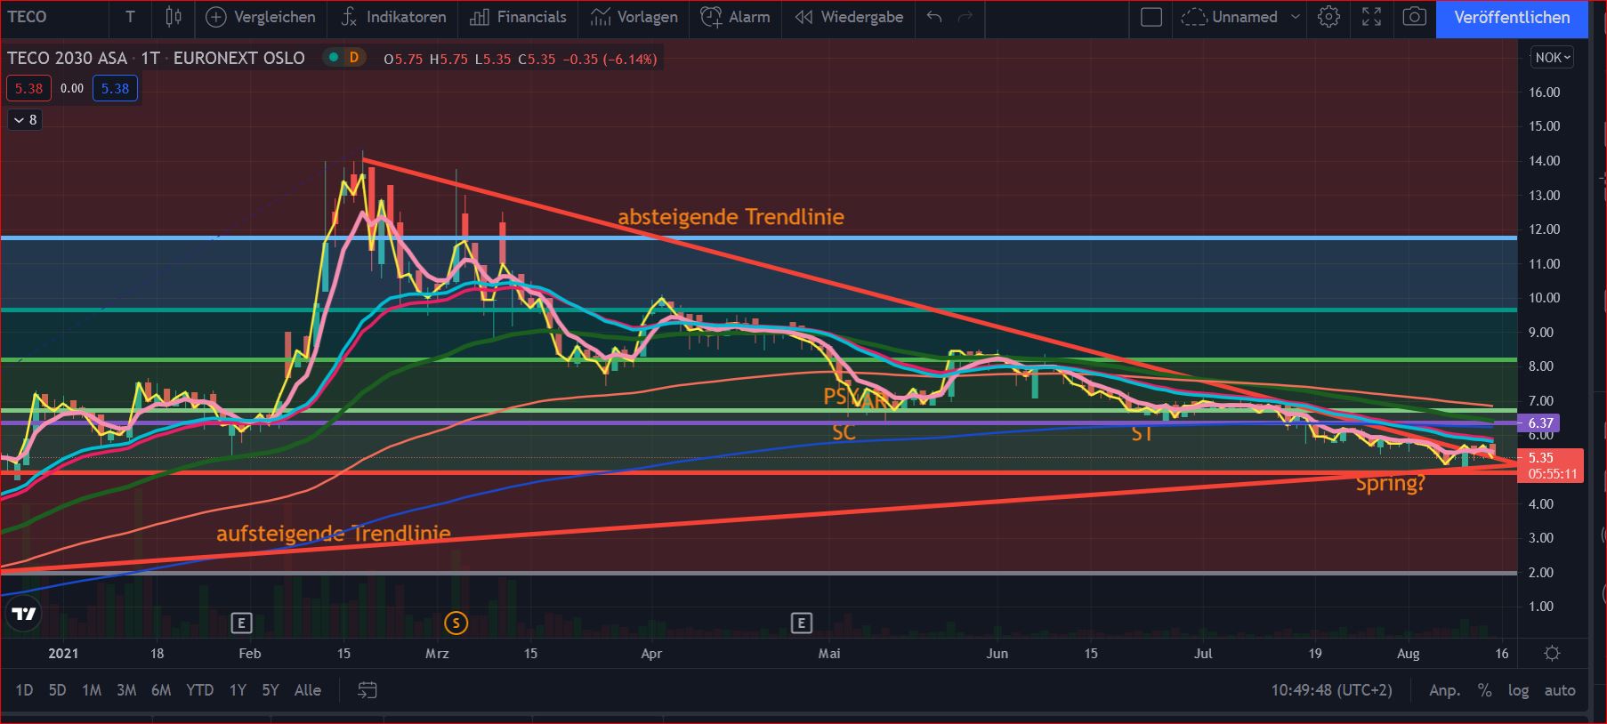The image size is (1607, 724).
Task: Click the red 5.35 current price label
Action: 1552,466
